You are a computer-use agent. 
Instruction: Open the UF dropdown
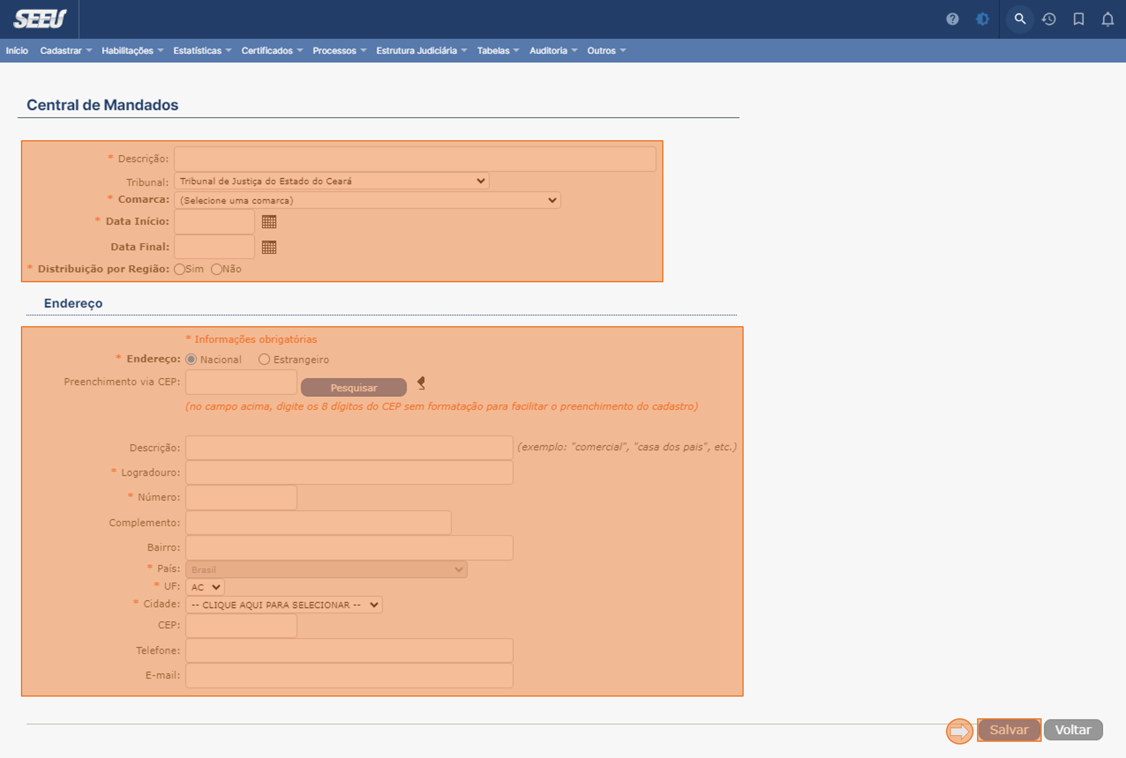tap(205, 587)
